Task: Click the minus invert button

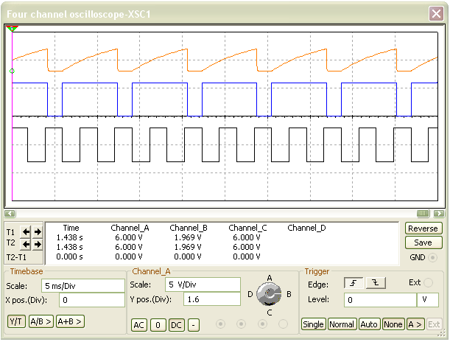Action: point(194,325)
